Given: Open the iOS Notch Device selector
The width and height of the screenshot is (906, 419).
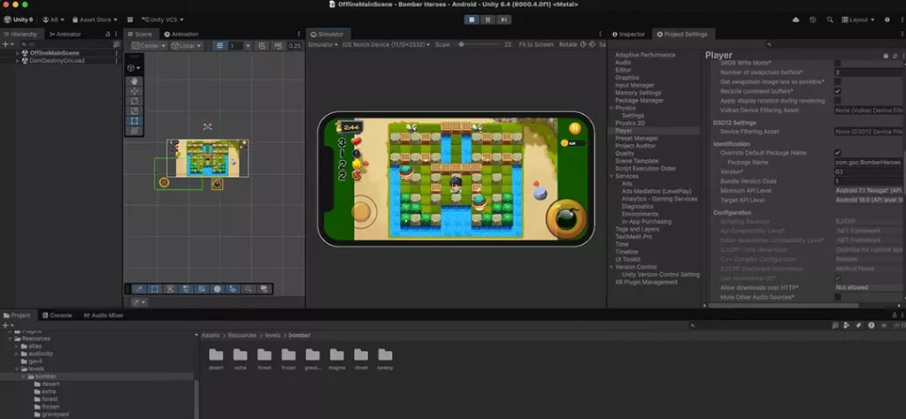Looking at the screenshot, I should point(386,44).
